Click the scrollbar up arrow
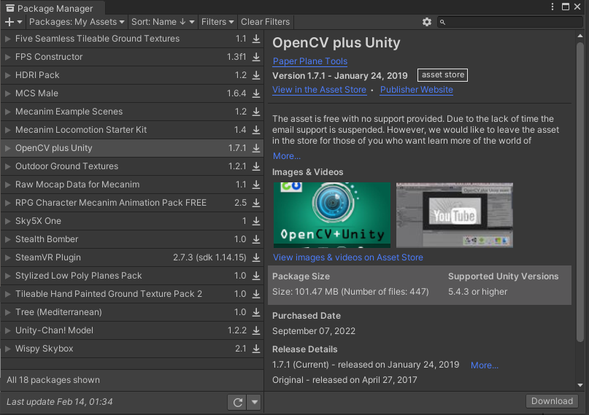Viewport: 589px width, 415px height. click(x=580, y=36)
